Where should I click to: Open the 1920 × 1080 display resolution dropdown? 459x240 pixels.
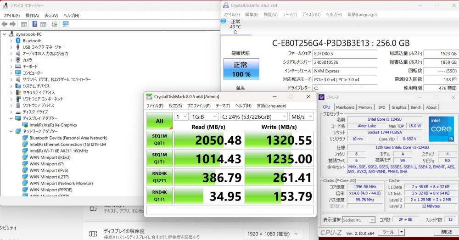273,234
